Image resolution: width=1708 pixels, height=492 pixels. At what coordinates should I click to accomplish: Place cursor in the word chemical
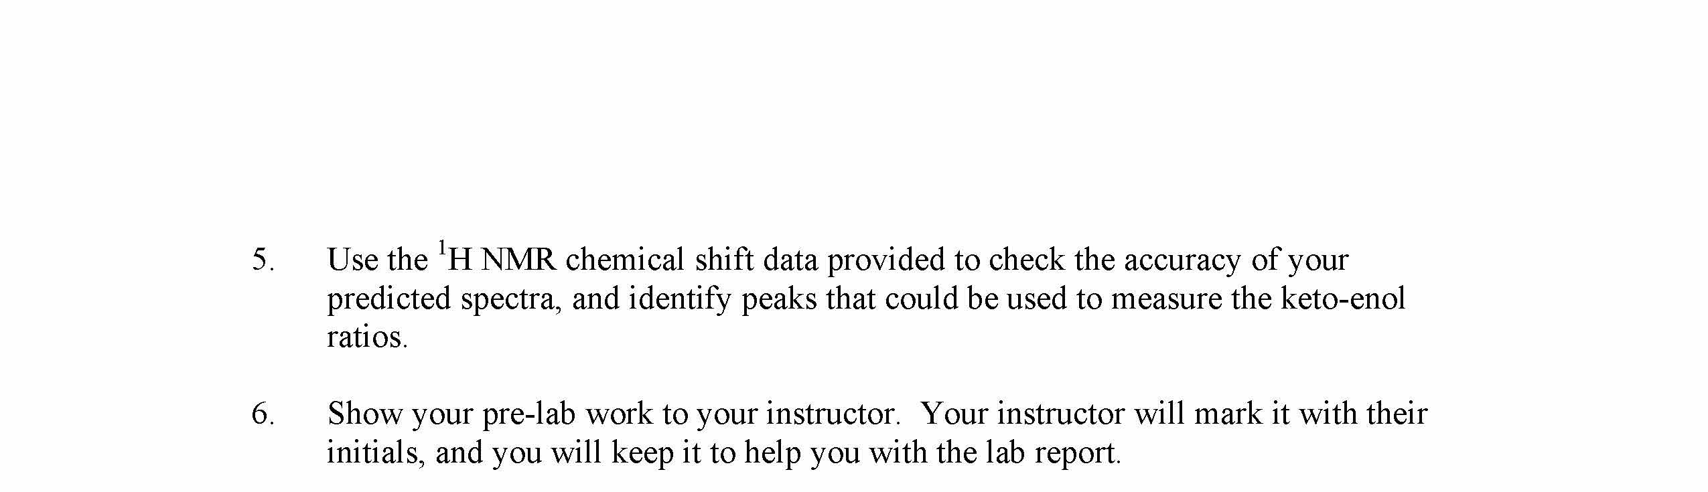coord(625,260)
